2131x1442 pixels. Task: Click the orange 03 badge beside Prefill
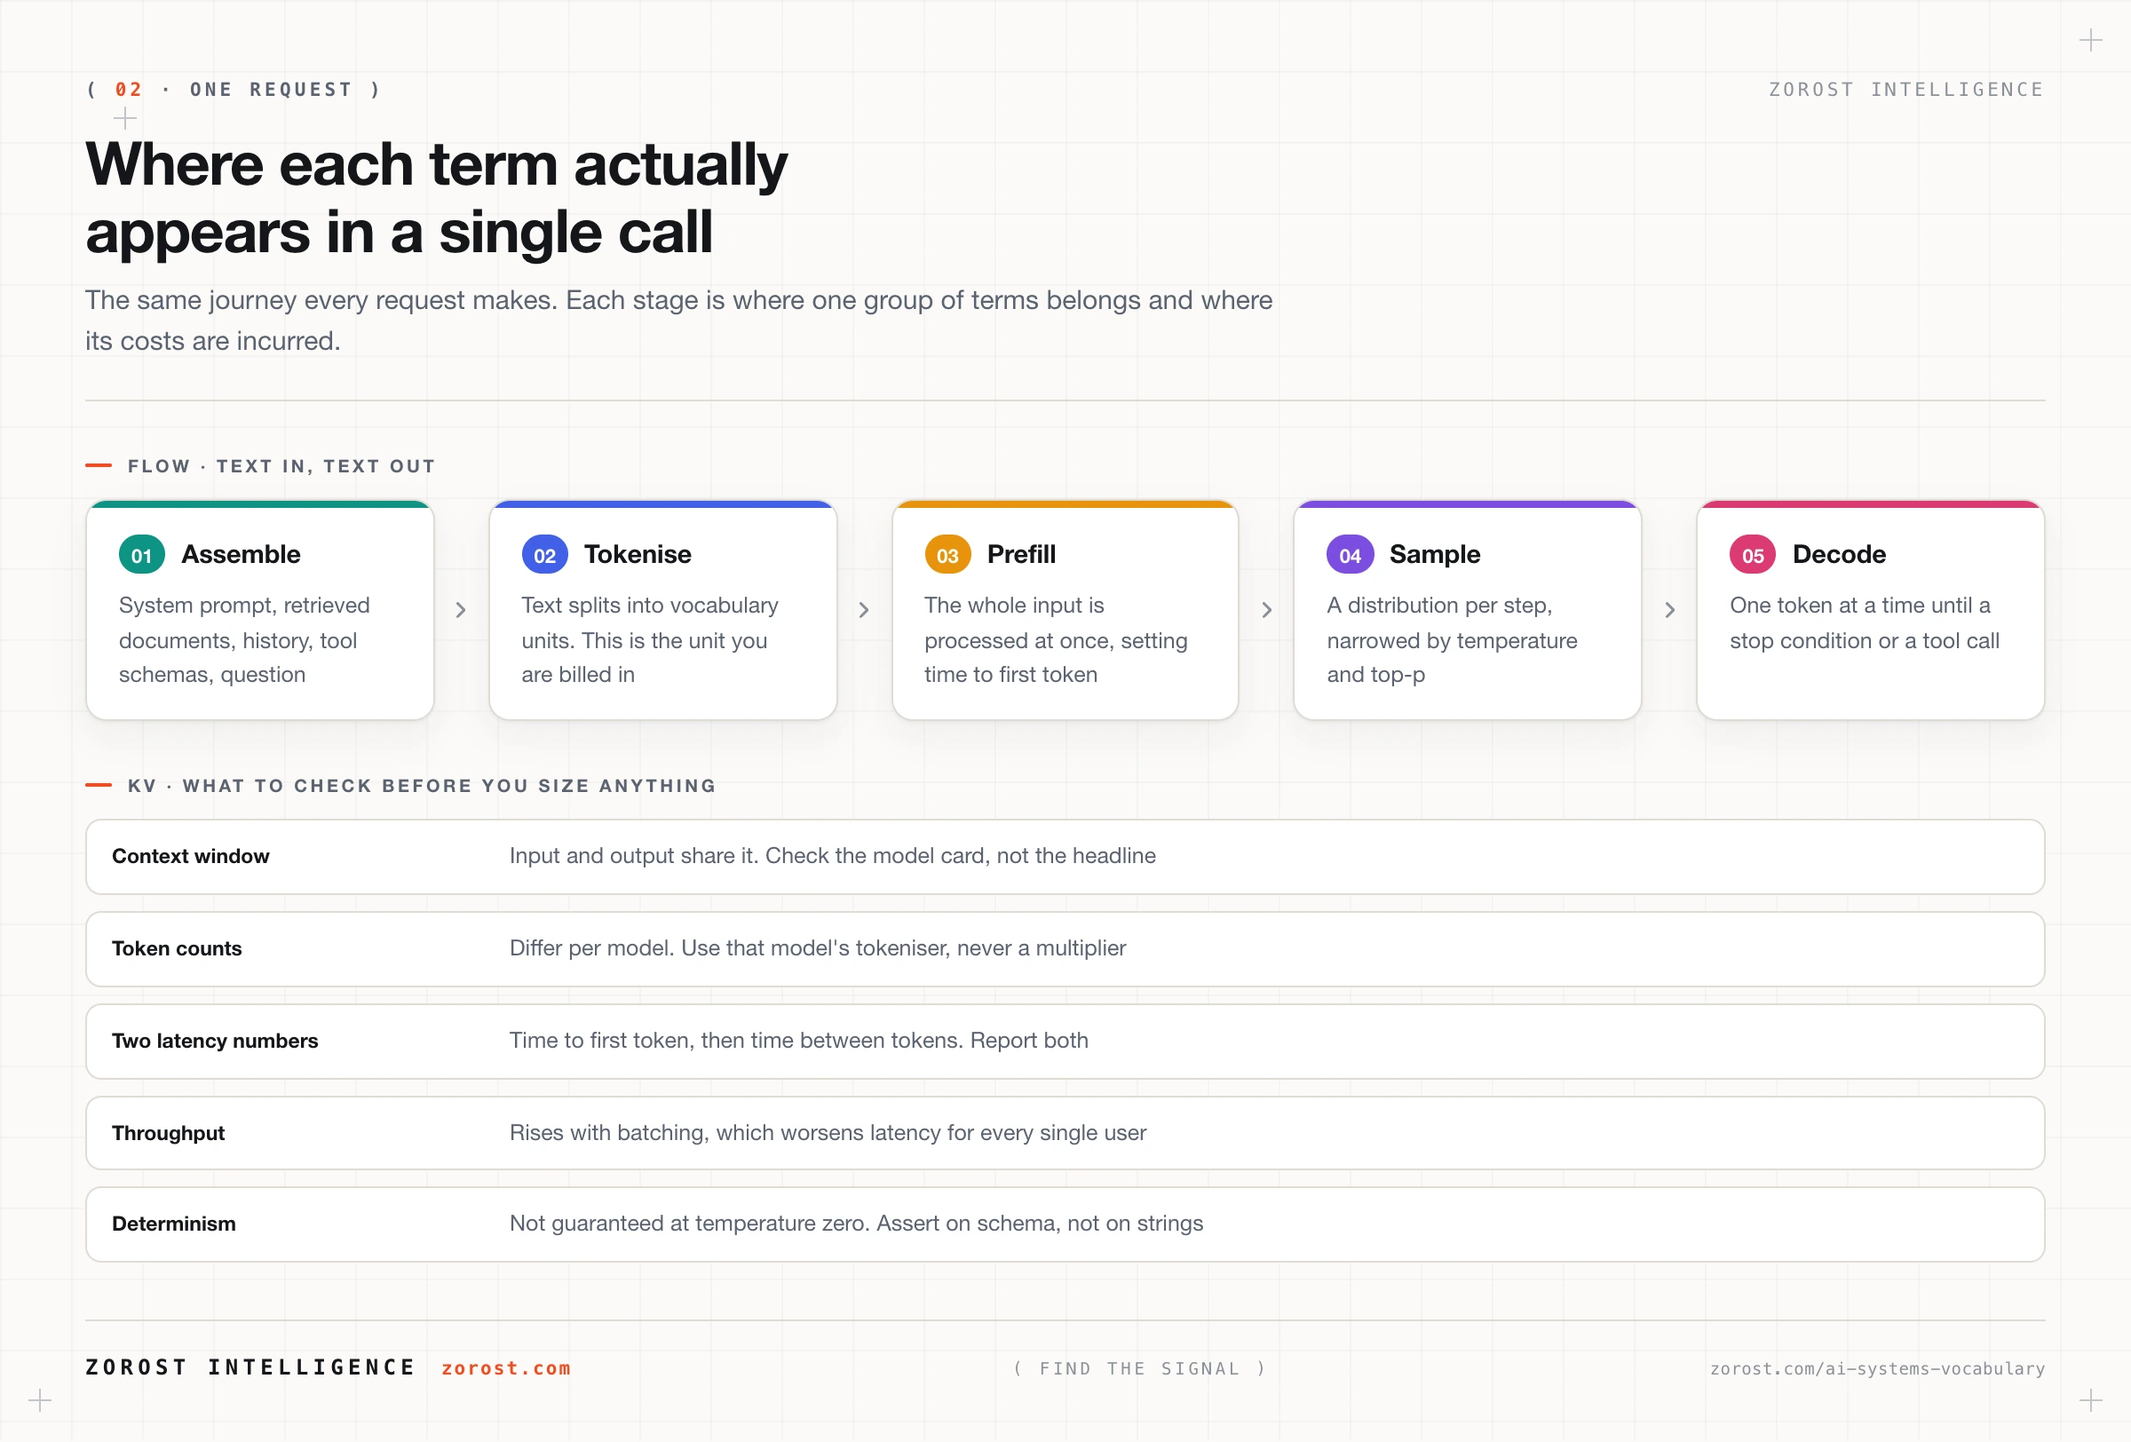[947, 555]
